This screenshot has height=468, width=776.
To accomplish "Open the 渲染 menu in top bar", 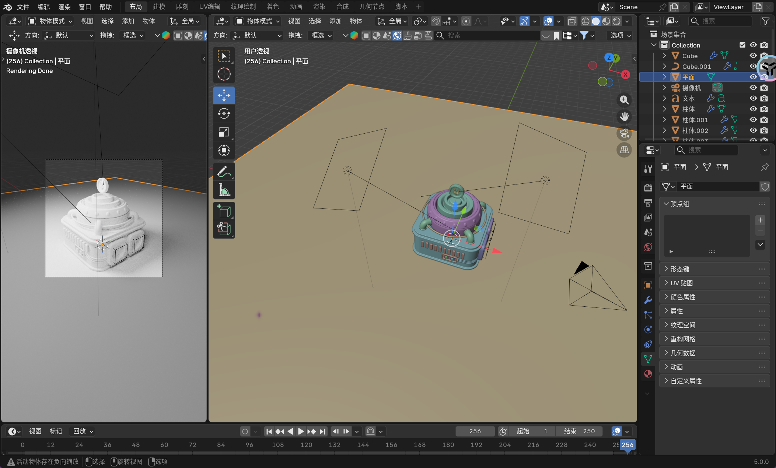I will 64,7.
